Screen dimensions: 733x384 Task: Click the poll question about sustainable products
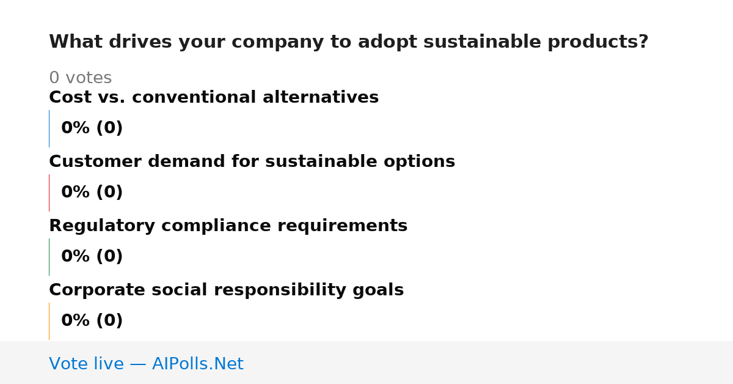348,42
